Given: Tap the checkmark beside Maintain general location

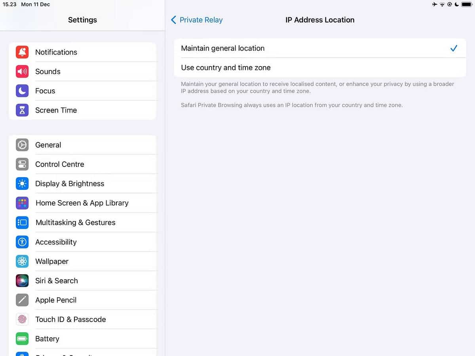Looking at the screenshot, I should point(454,48).
